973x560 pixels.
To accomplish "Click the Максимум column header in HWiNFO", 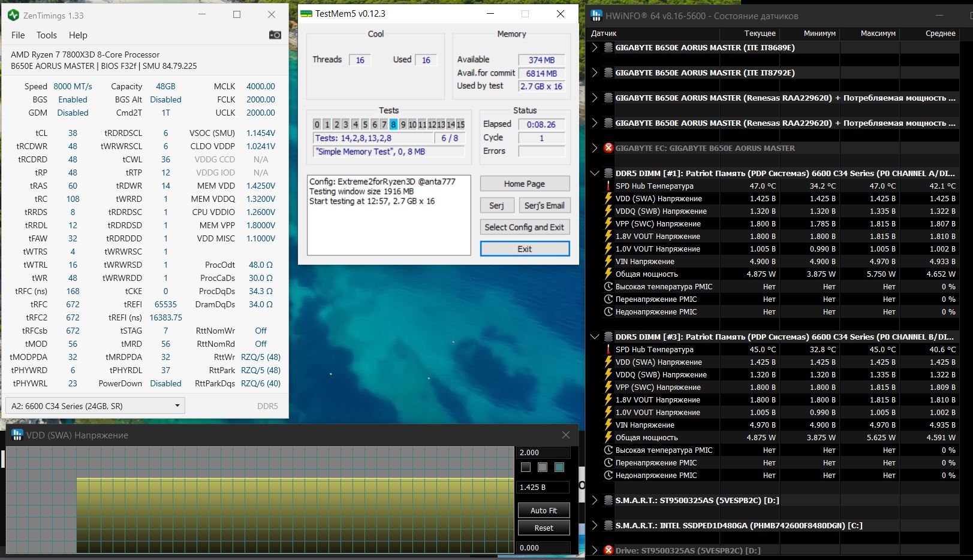I will tap(878, 34).
